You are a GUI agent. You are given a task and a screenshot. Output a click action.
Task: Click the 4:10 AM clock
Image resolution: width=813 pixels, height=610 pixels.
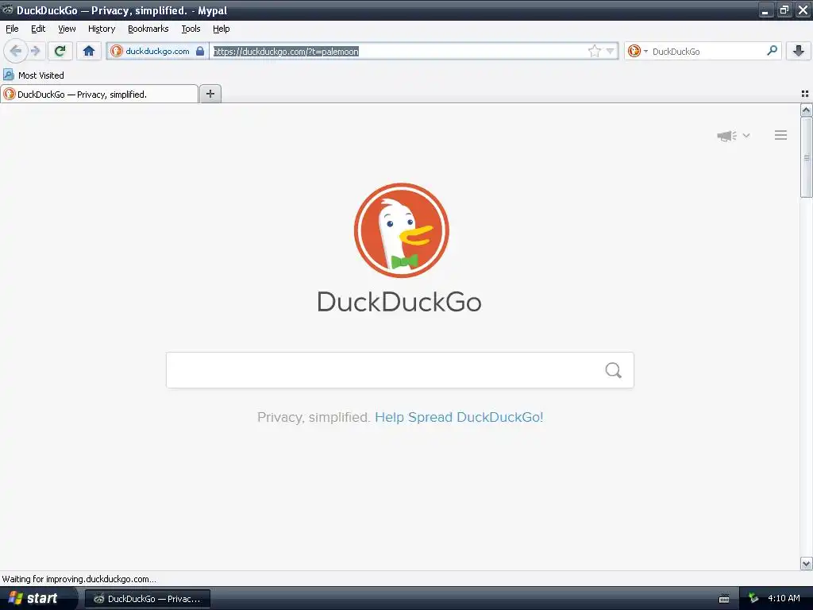[x=784, y=598]
